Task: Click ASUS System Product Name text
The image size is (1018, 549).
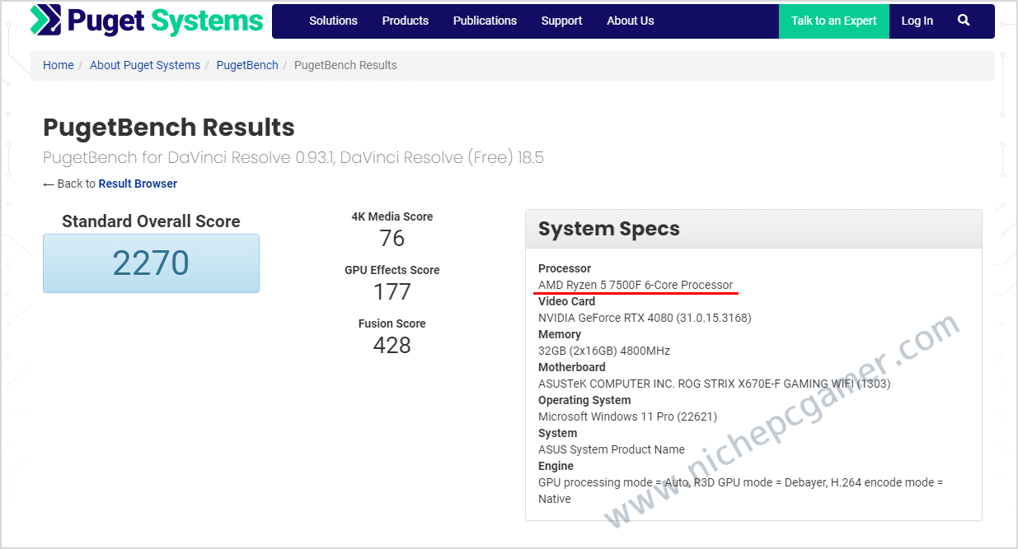Action: coord(612,449)
